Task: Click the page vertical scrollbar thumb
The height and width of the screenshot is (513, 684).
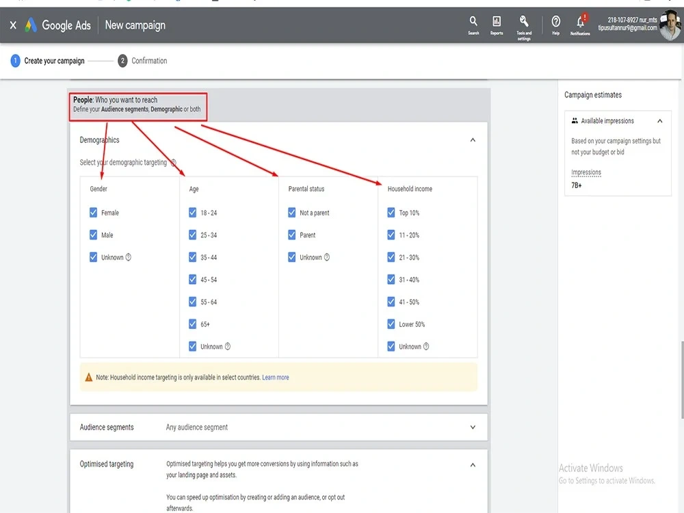Action: [x=682, y=380]
